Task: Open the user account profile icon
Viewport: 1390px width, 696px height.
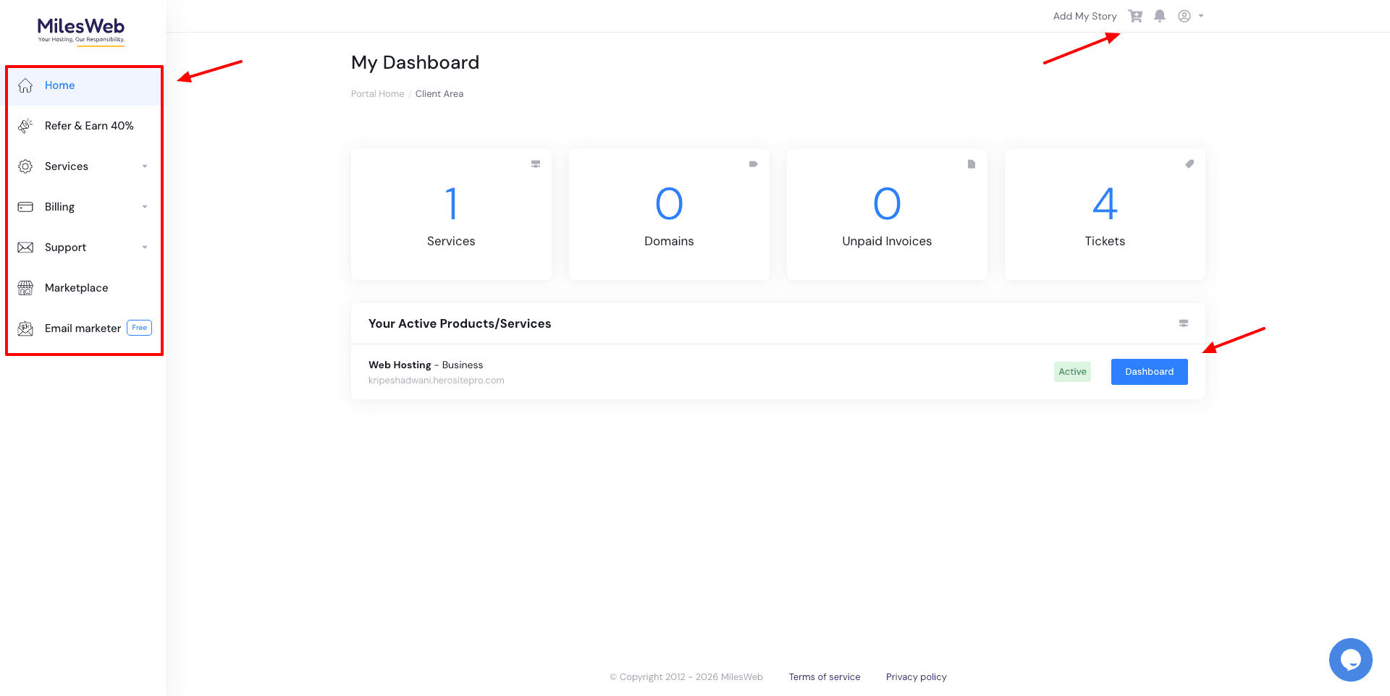Action: point(1184,16)
